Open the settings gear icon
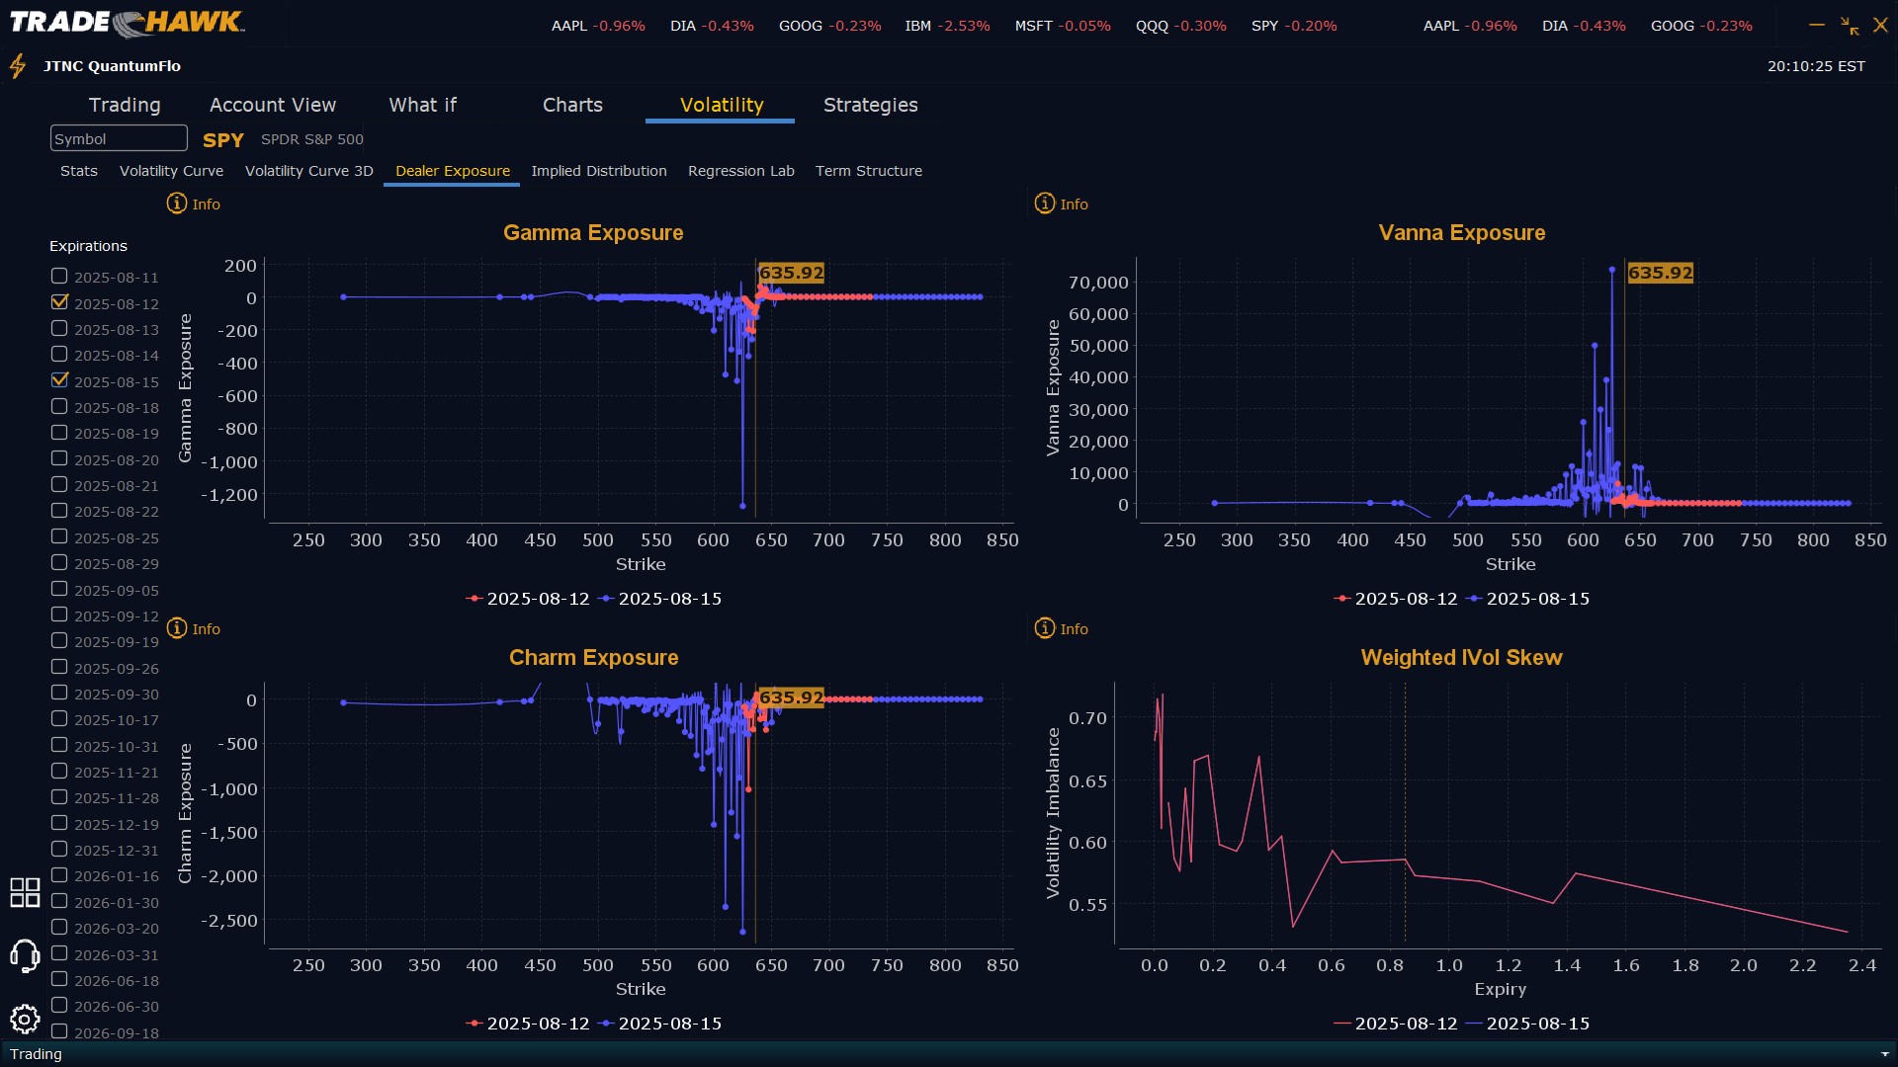This screenshot has width=1898, height=1067. coord(25,1019)
